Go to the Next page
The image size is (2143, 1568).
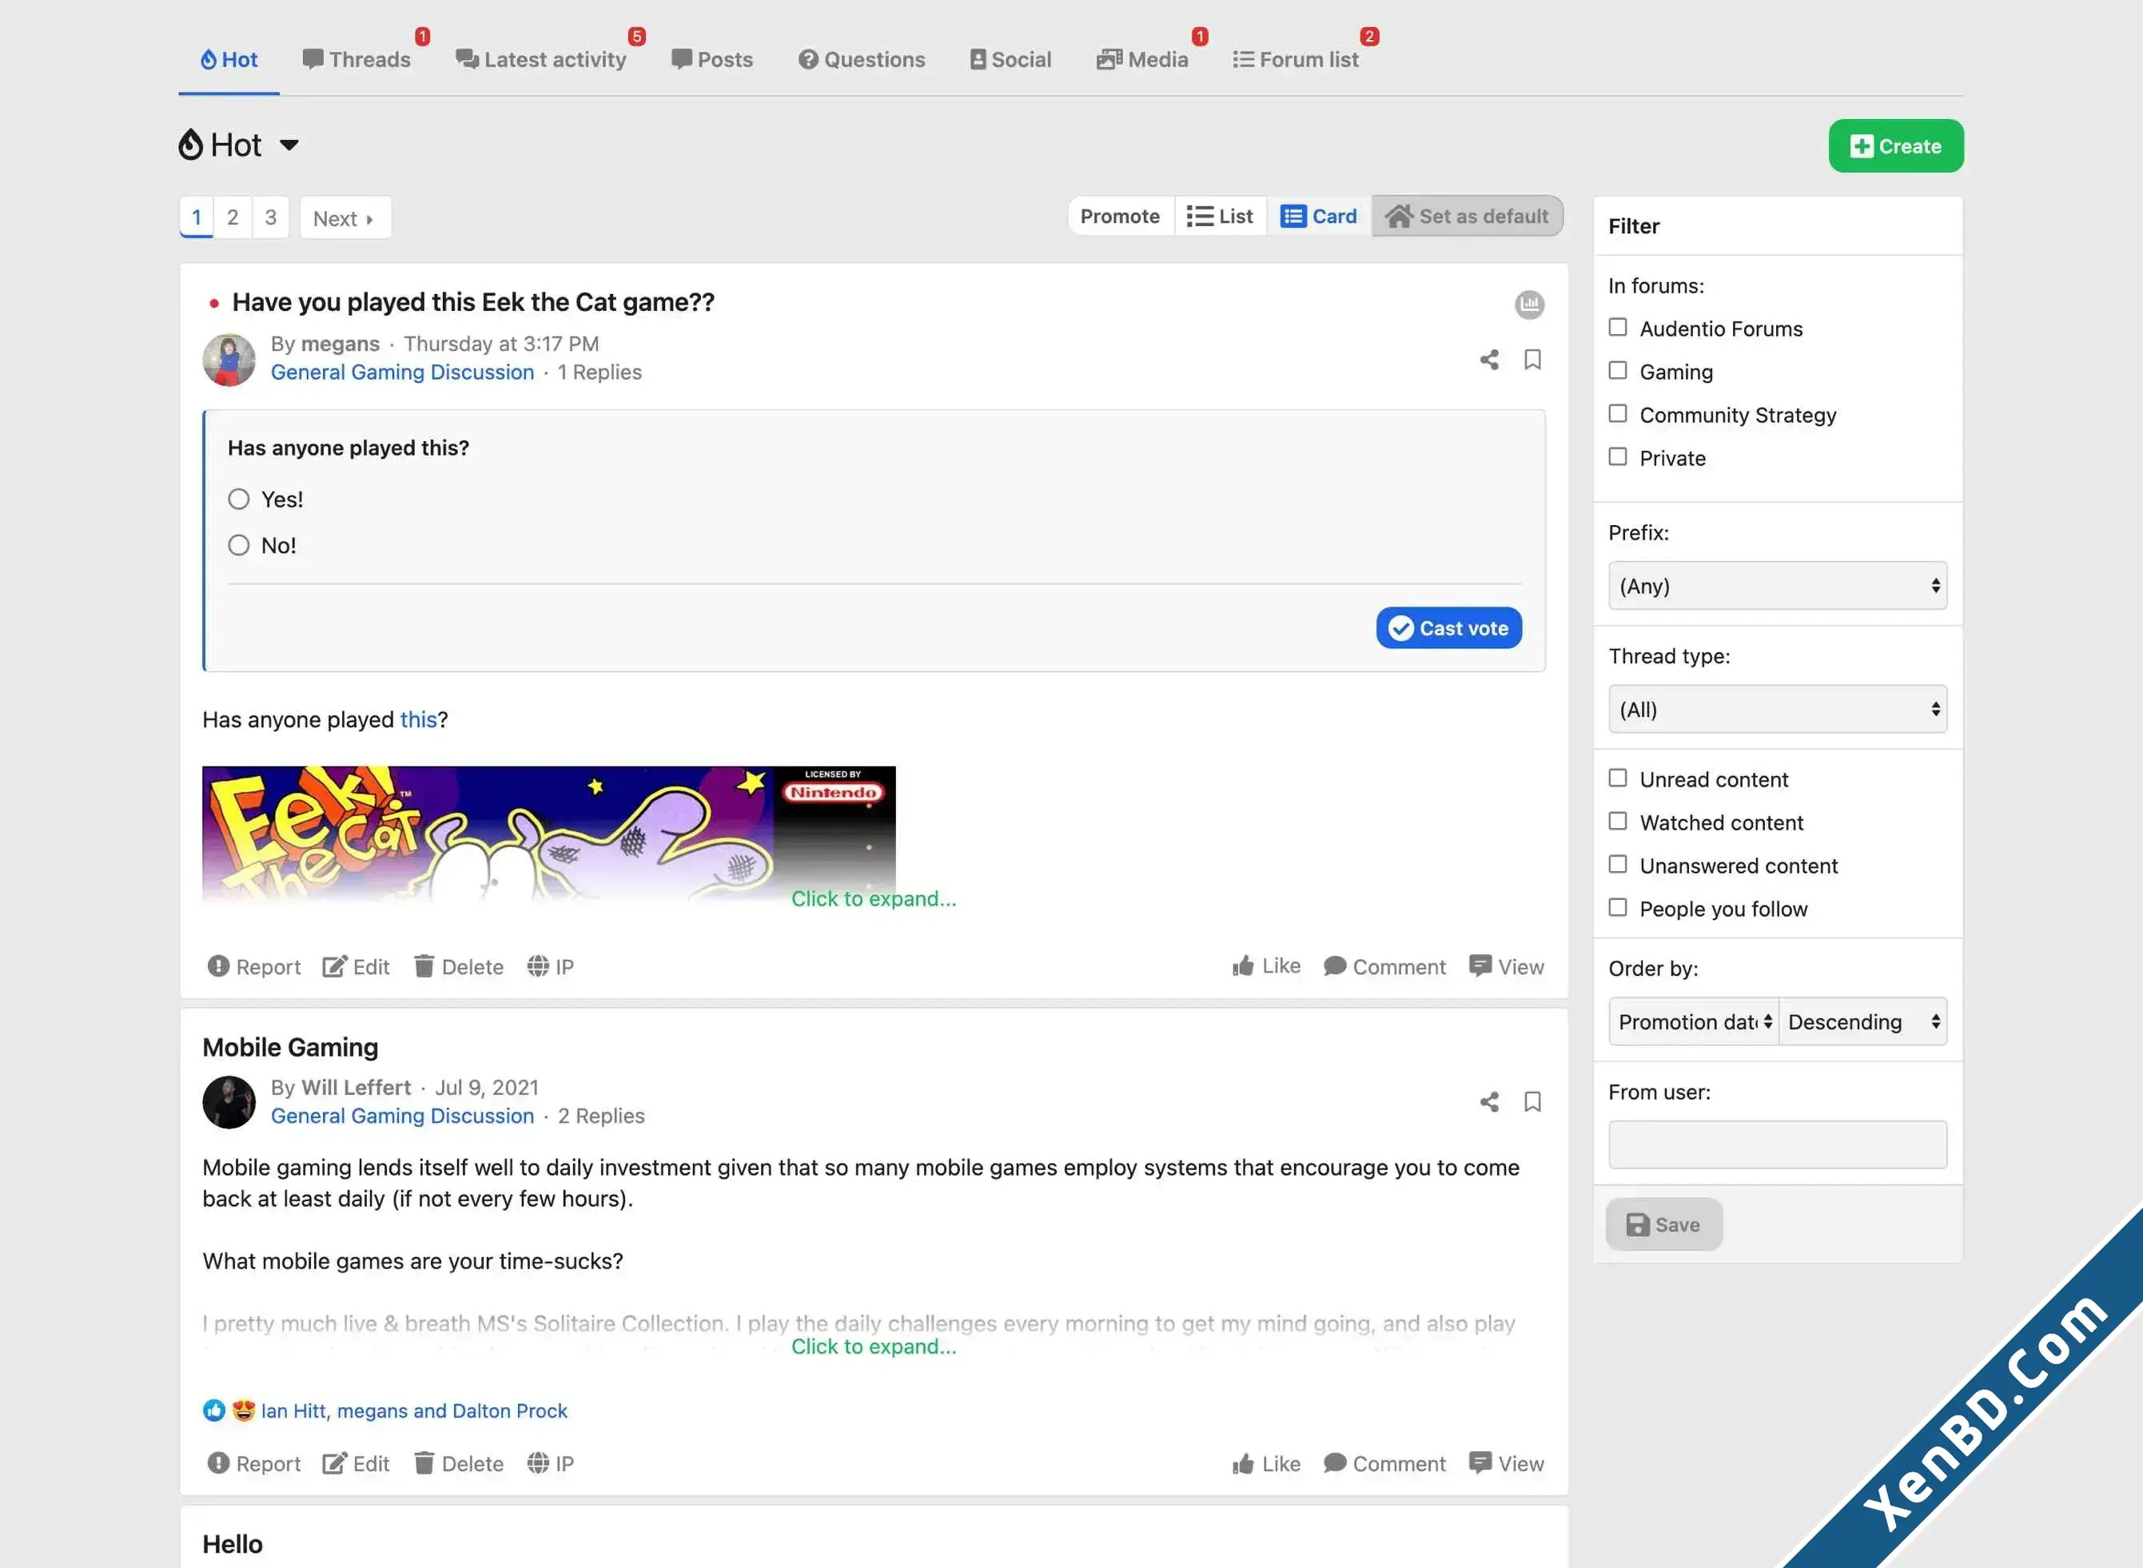tap(345, 218)
